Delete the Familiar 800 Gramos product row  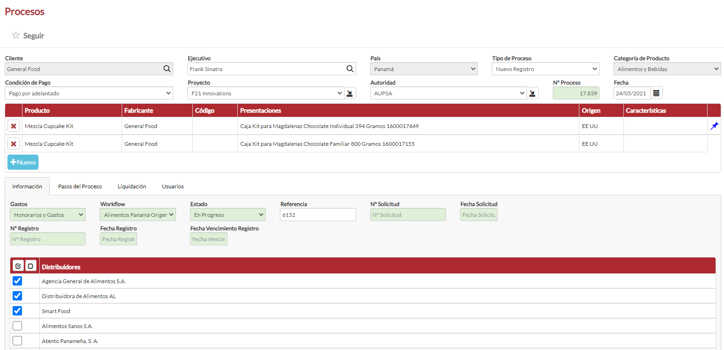(14, 144)
